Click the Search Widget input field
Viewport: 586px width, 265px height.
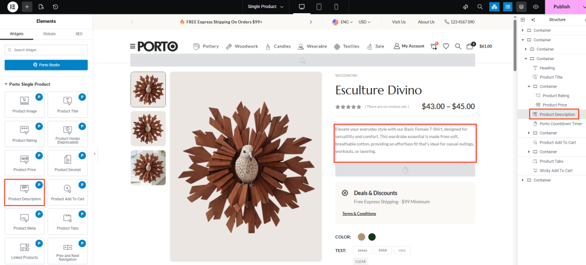(46, 50)
